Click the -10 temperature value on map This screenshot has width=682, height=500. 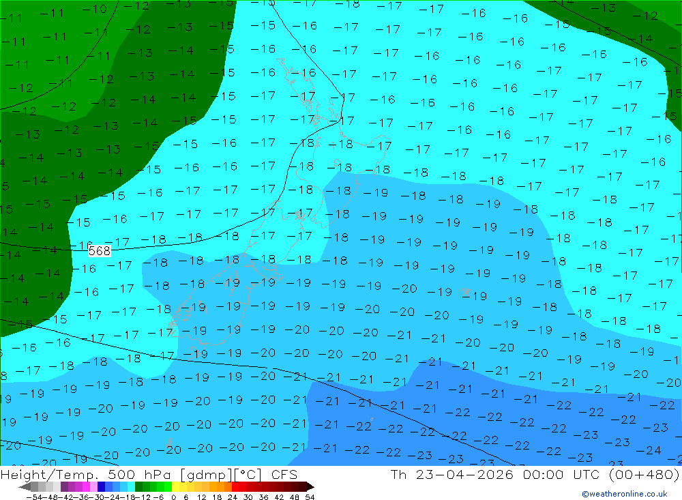click(94, 9)
